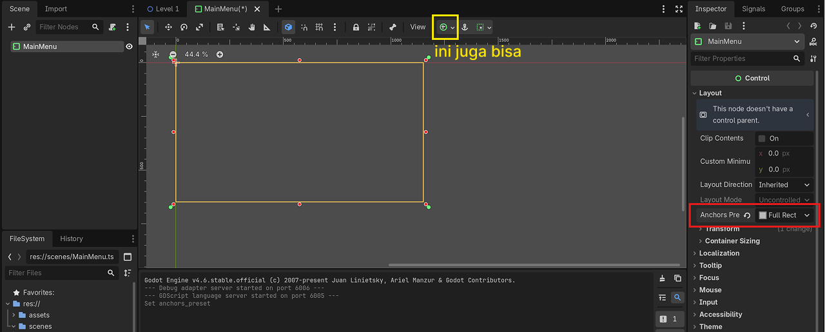
Task: Open the Layout Direction Inherited dropdown
Action: point(784,185)
